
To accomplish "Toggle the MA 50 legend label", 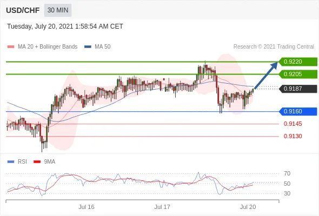I will [103, 47].
